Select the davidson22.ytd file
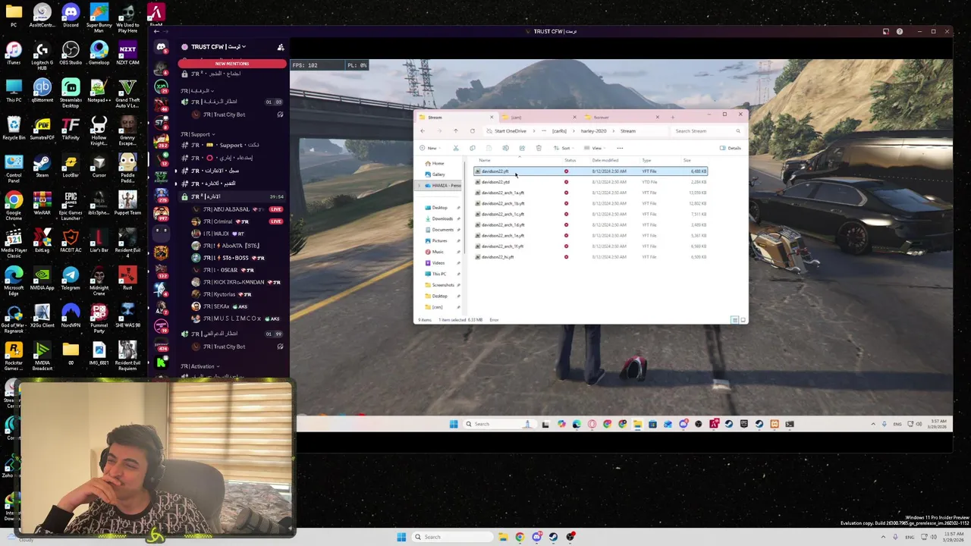Screen dimensions: 971x546 (x=590, y=182)
